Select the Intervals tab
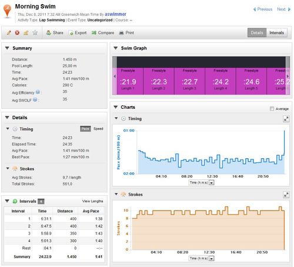 pyautogui.click(x=276, y=33)
